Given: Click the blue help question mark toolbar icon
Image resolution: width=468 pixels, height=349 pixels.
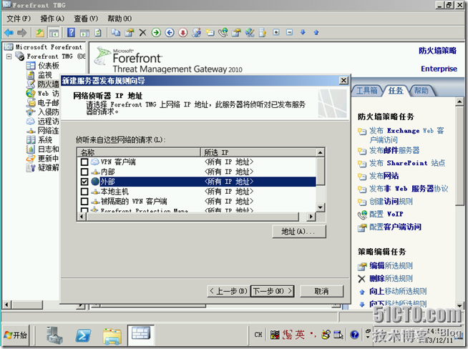Looking at the screenshot, I should 71,32.
